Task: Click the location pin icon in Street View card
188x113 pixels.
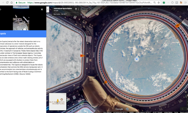Action: tap(76, 9)
